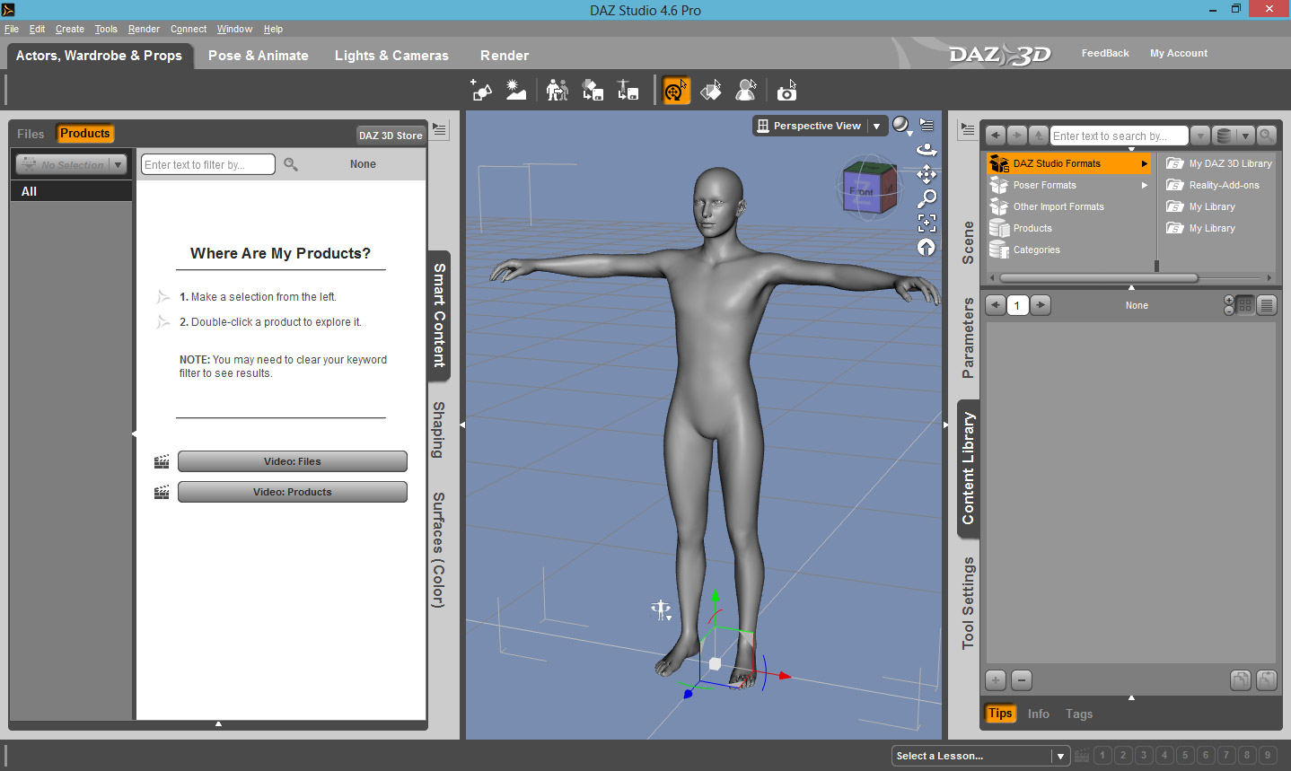Image resolution: width=1291 pixels, height=771 pixels.
Task: Click the Video: Files button
Action: 292,461
